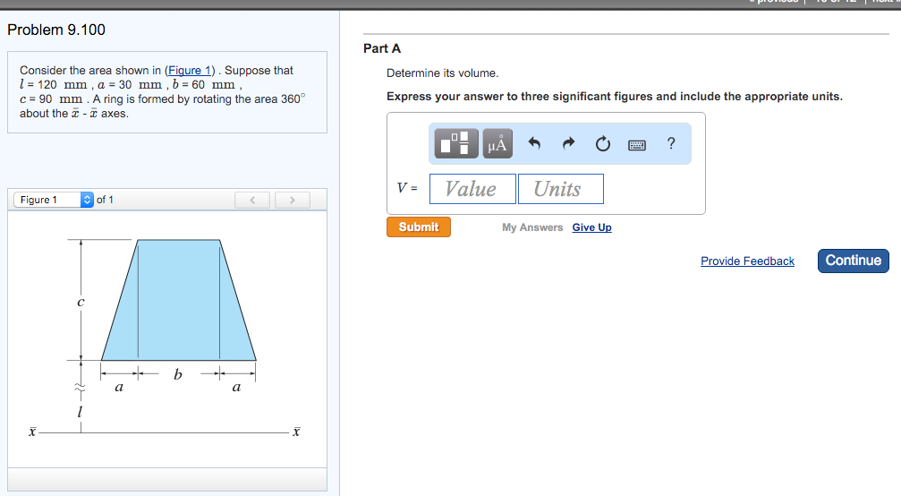Undo the last answer edit

point(535,143)
